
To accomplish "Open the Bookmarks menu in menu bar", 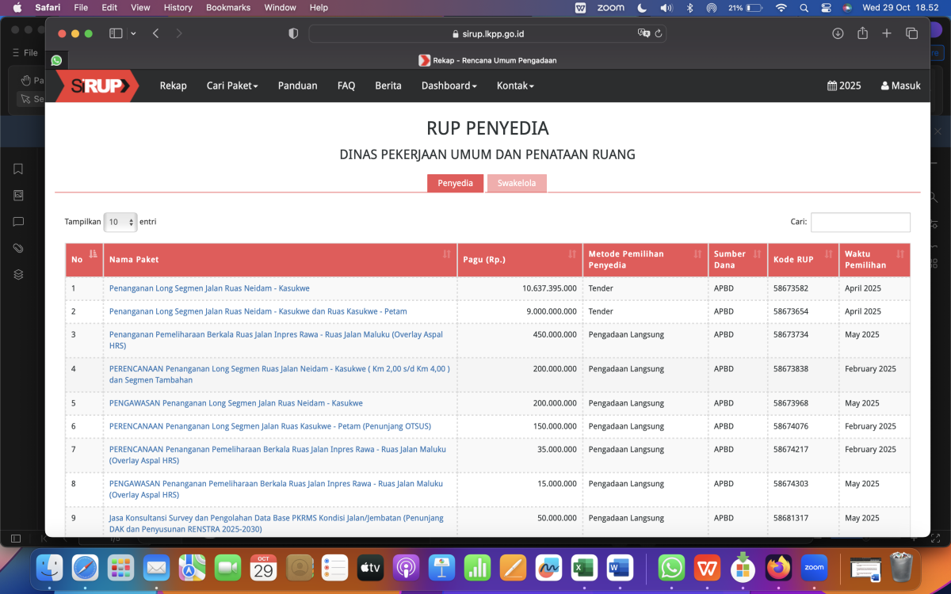I will [x=227, y=8].
